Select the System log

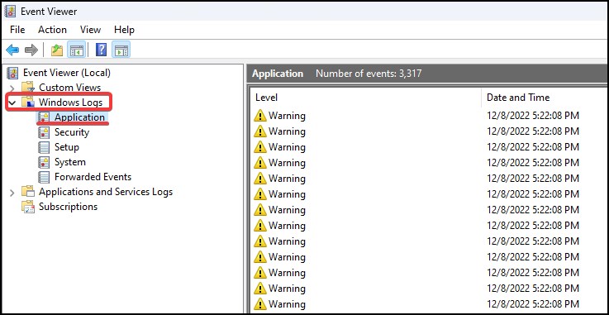pyautogui.click(x=70, y=162)
